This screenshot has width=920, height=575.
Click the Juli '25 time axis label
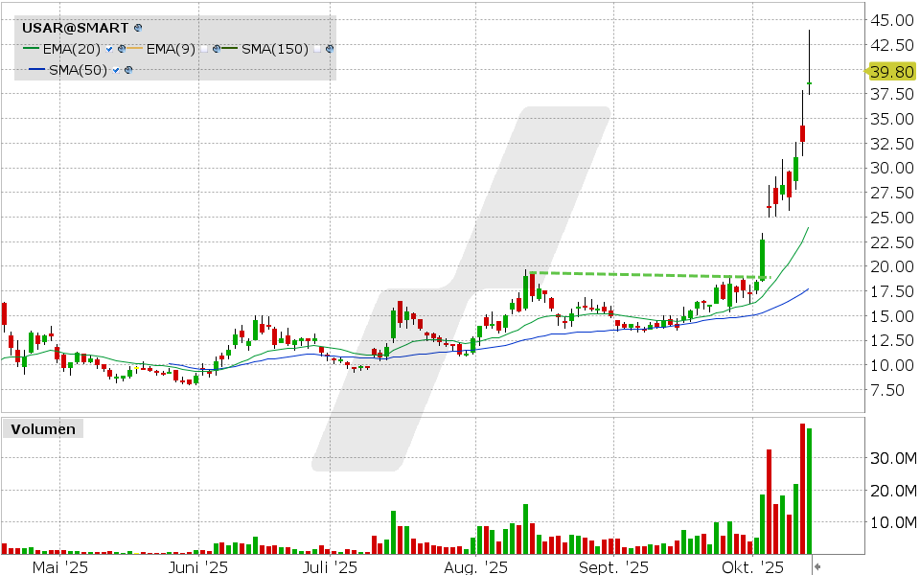point(329,568)
